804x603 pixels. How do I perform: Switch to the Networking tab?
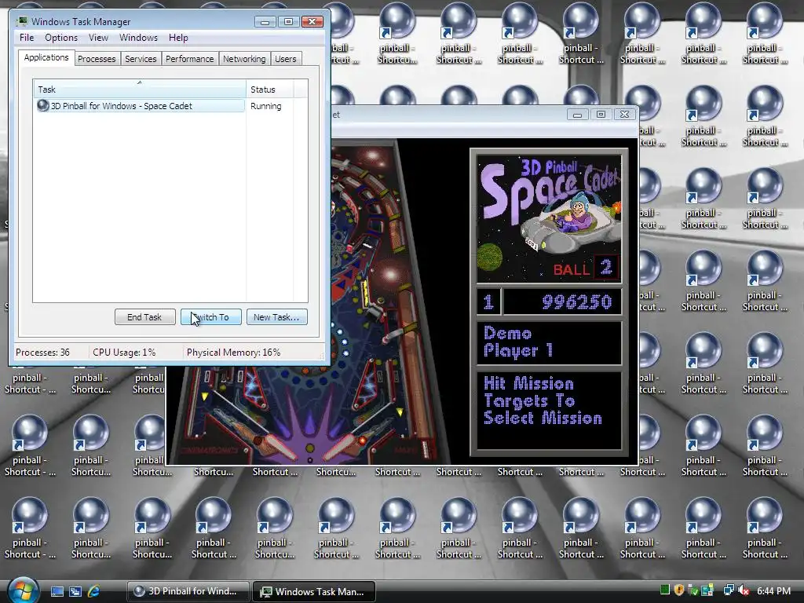(244, 59)
